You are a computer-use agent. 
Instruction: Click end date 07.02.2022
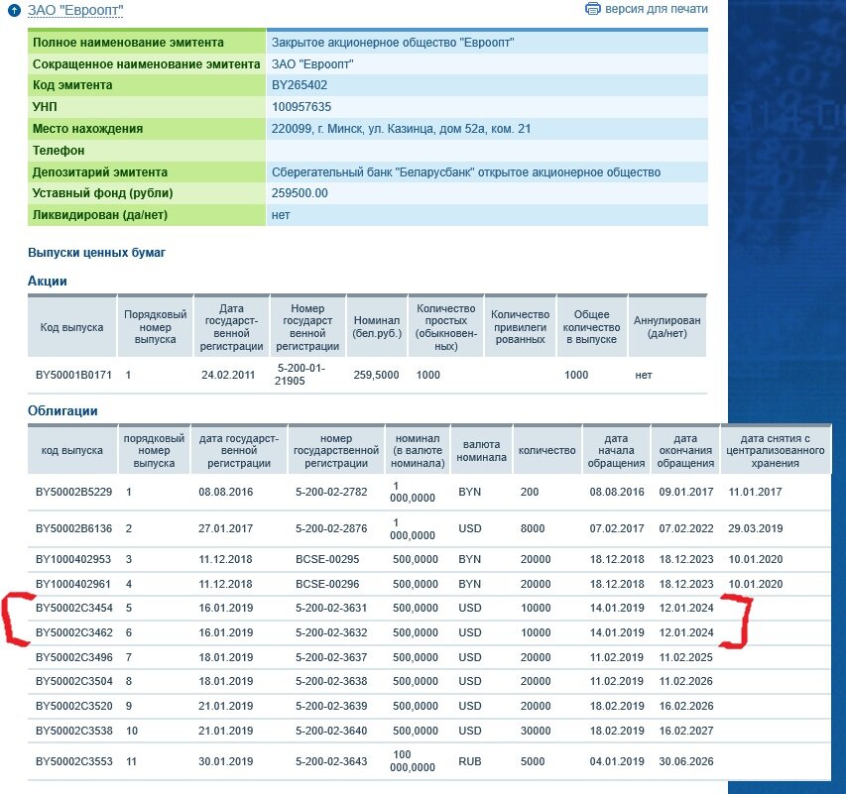[685, 528]
